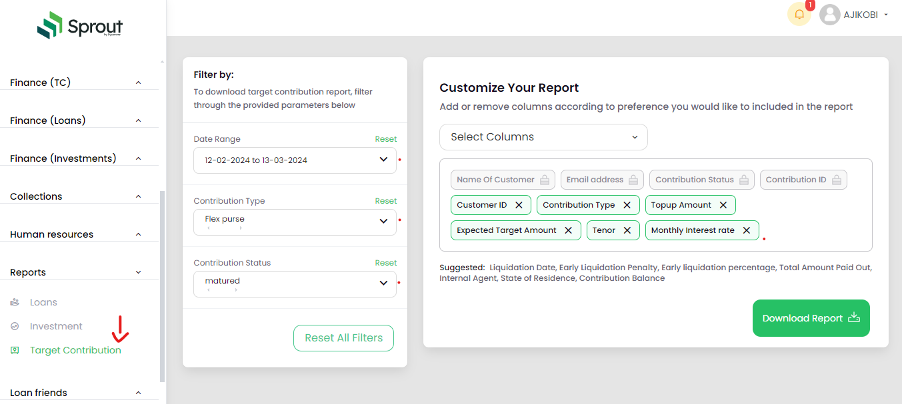The width and height of the screenshot is (902, 404).
Task: Click the Sprout logo
Action: (x=80, y=27)
